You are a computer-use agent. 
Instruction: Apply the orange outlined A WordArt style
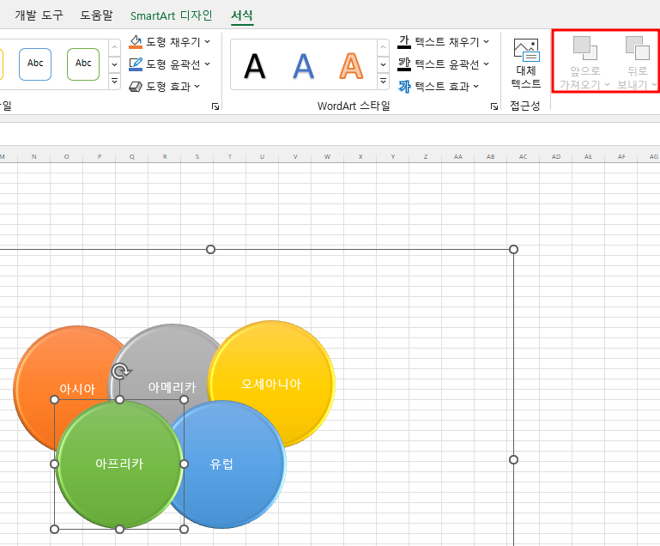(351, 65)
